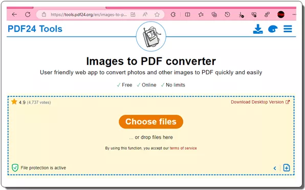Open the browser extensions puzzle icon
This screenshot has width=305, height=190.
(173, 15)
